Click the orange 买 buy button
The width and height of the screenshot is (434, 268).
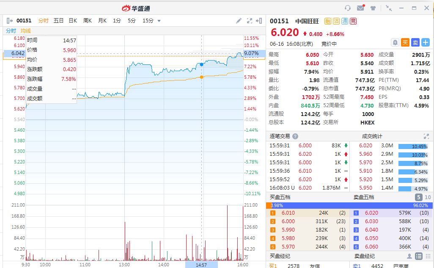click(405, 42)
